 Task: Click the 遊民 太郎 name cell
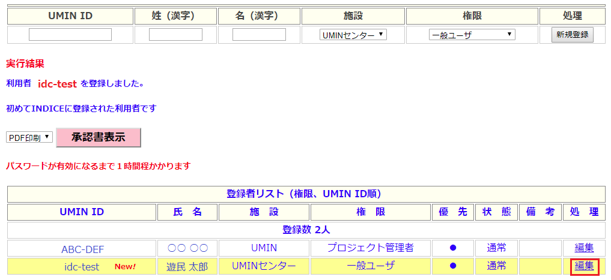click(187, 267)
